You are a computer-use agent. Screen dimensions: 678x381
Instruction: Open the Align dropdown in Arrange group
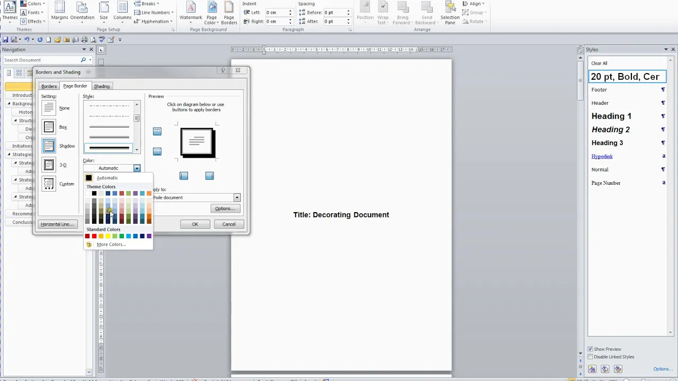474,4
